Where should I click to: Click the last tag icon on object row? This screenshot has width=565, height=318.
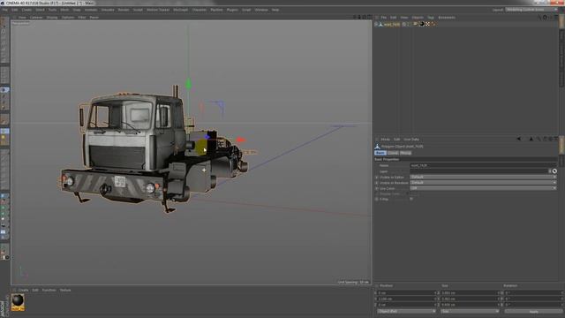(433, 24)
